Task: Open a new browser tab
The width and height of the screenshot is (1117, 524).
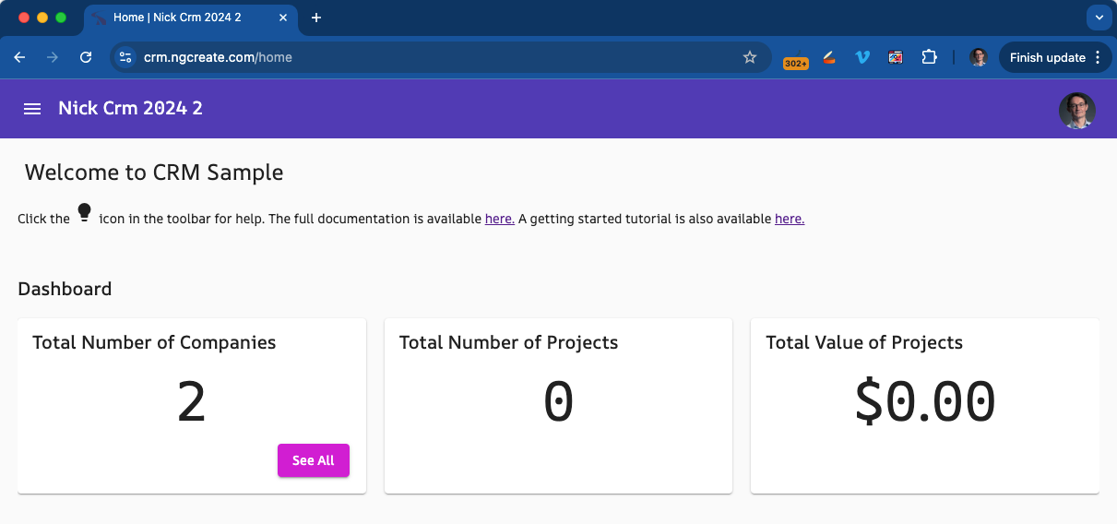Action: pos(316,18)
